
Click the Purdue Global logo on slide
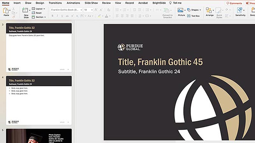click(130, 47)
